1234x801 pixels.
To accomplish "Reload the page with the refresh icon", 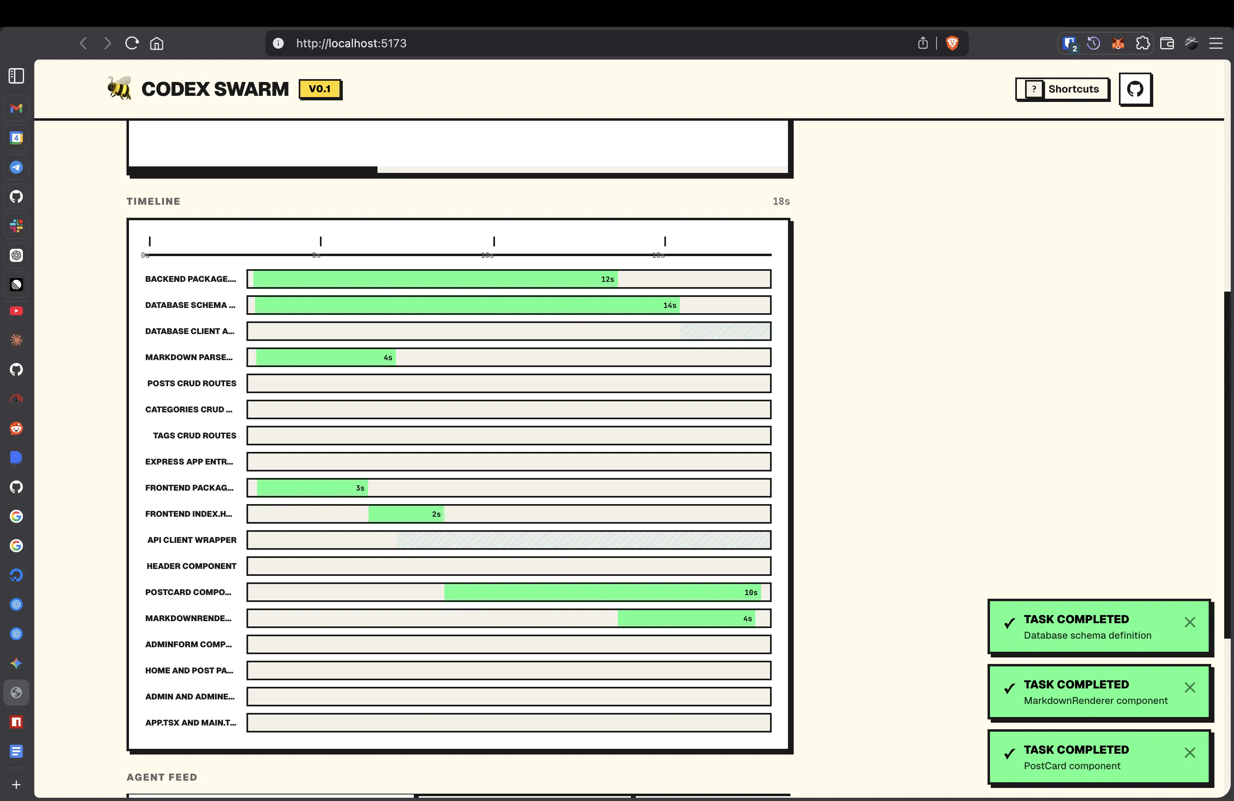I will [132, 43].
